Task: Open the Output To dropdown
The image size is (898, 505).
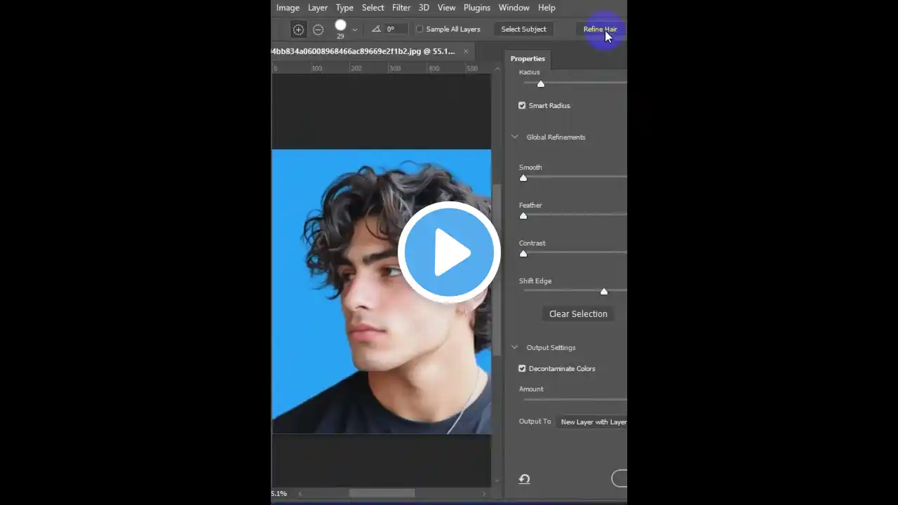Action: pyautogui.click(x=594, y=422)
